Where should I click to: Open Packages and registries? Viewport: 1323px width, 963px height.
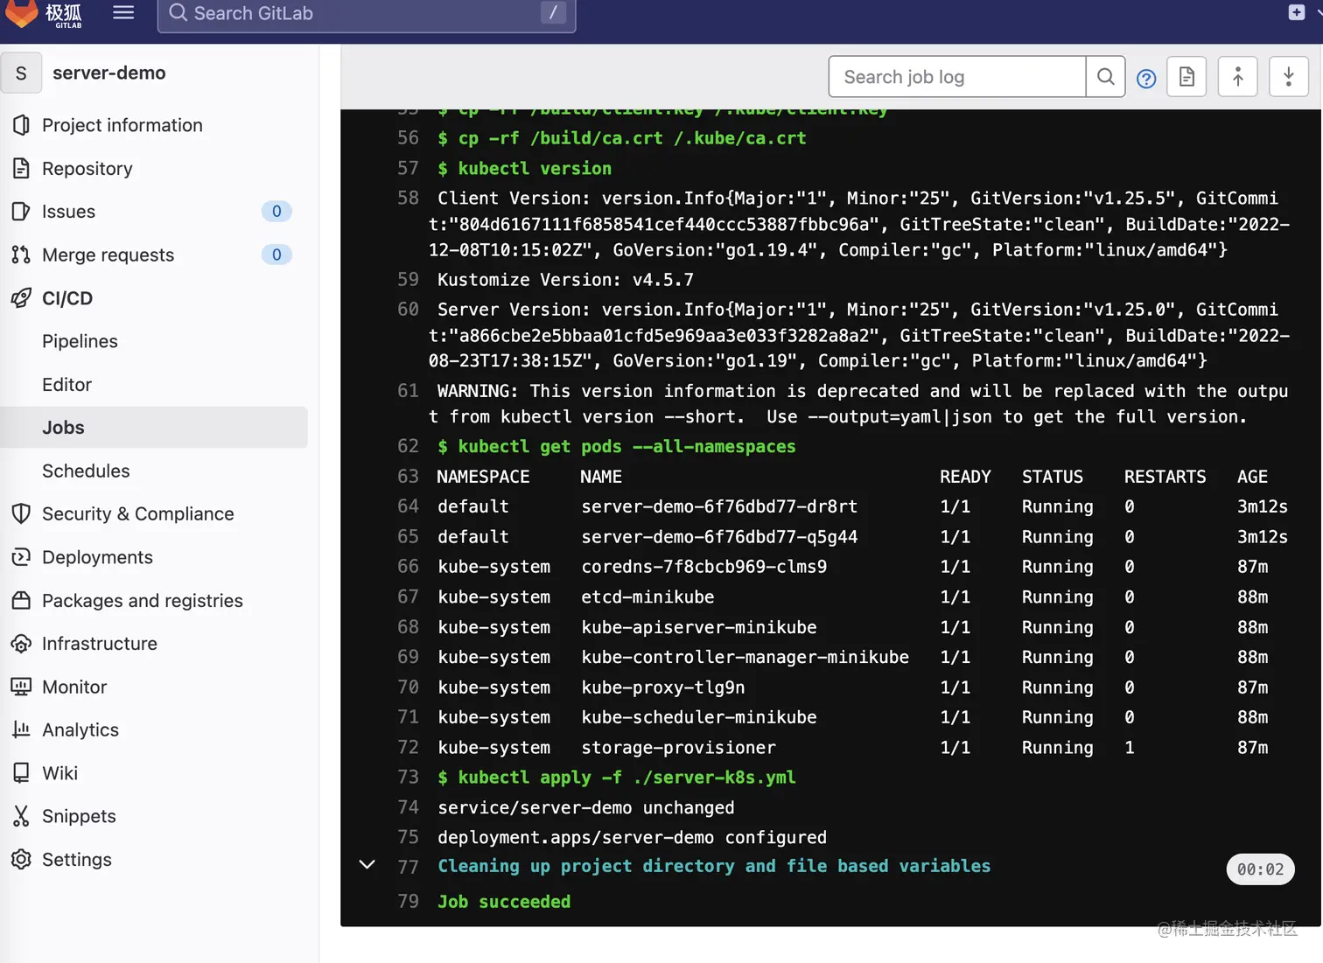(x=143, y=600)
